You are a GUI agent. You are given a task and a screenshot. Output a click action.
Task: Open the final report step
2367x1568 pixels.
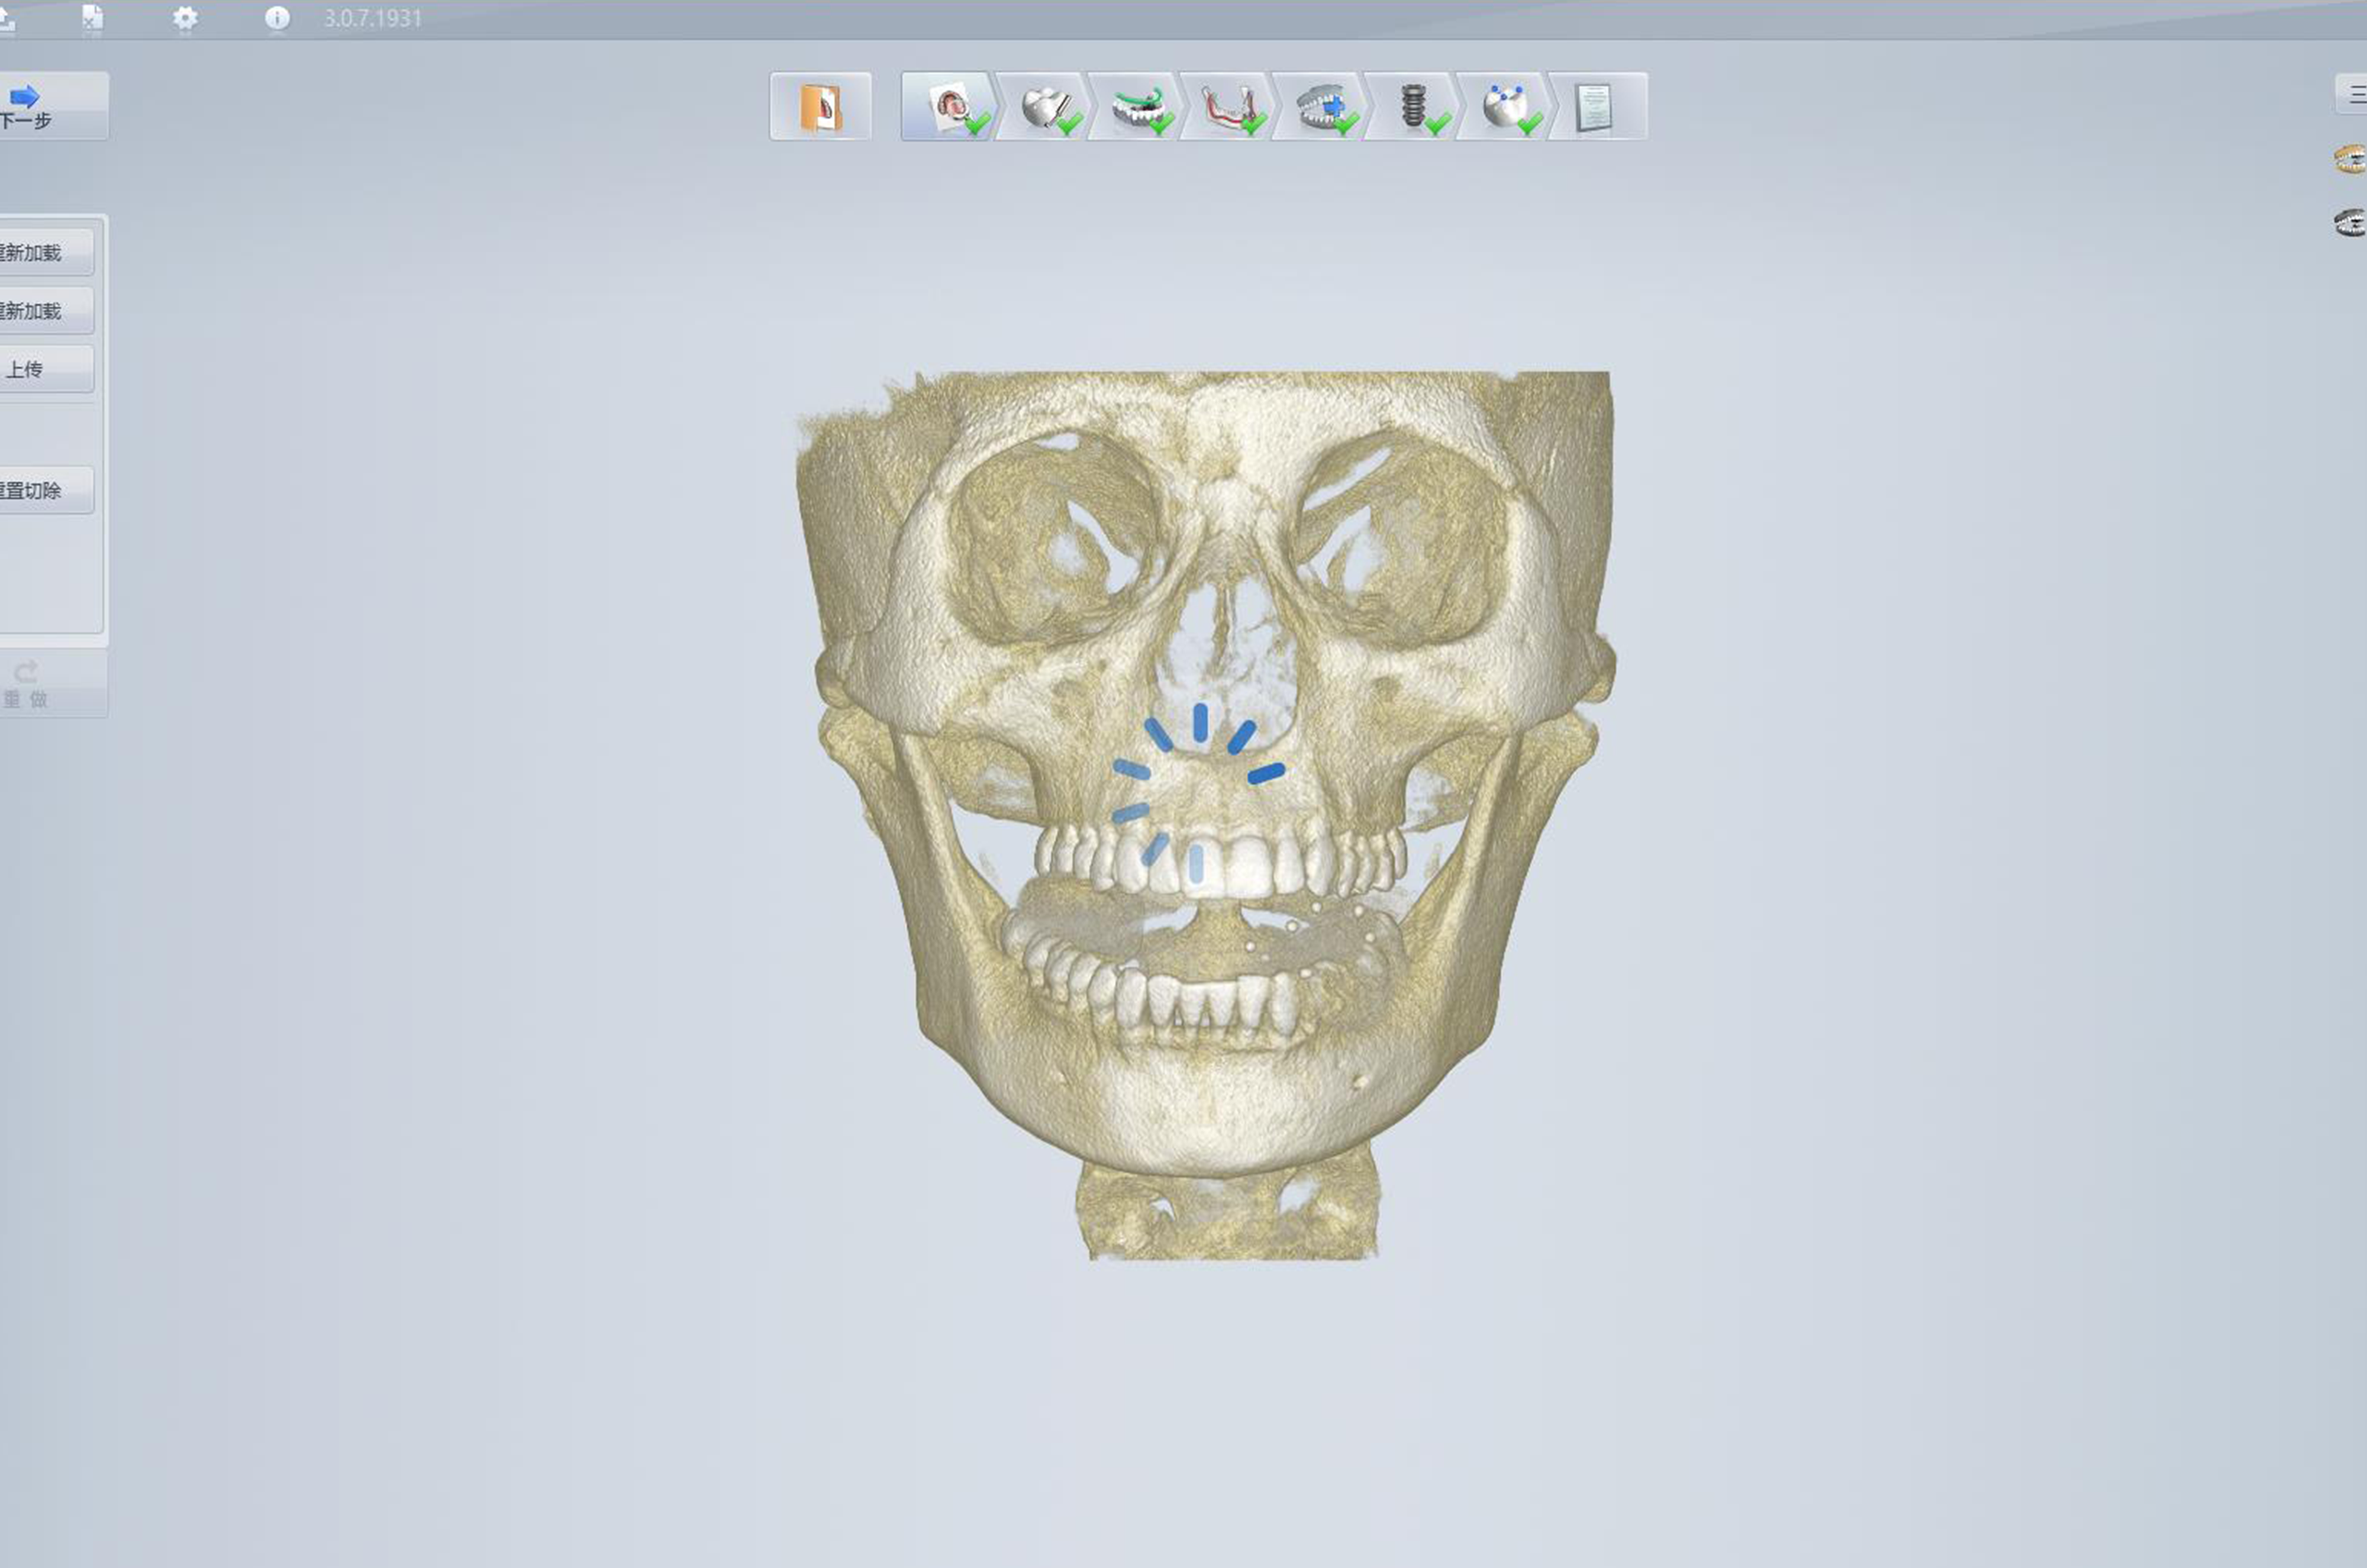[1594, 106]
